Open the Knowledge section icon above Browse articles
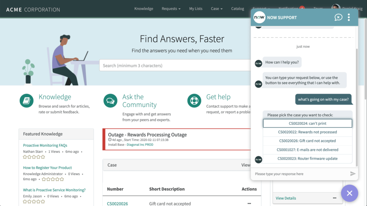Image resolution: width=367 pixels, height=206 pixels. (x=26, y=100)
